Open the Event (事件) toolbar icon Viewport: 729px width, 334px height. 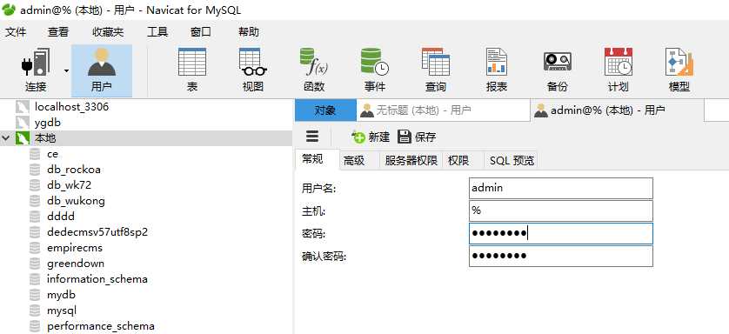375,70
